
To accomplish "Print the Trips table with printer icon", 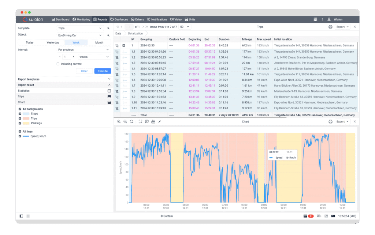I will click(x=330, y=27).
